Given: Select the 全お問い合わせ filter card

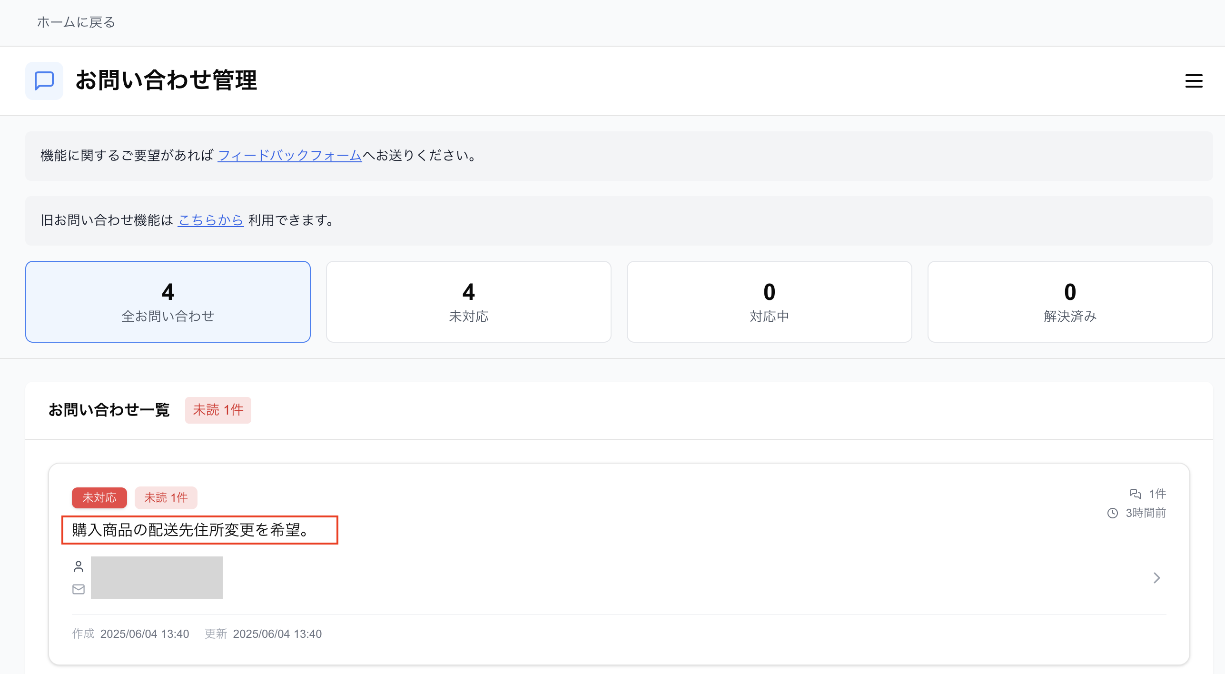Looking at the screenshot, I should click(x=168, y=302).
